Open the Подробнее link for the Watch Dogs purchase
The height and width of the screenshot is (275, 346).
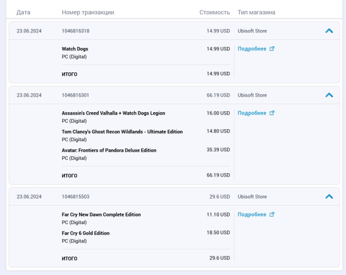(x=252, y=49)
